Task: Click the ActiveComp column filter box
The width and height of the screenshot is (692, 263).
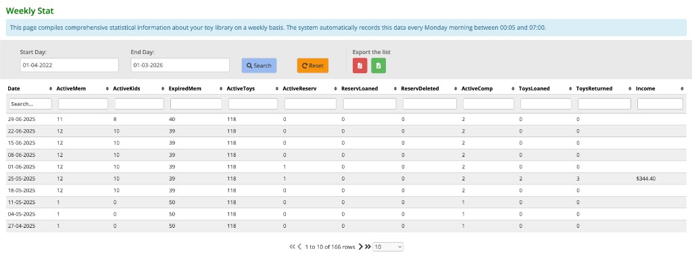Action: (x=489, y=103)
